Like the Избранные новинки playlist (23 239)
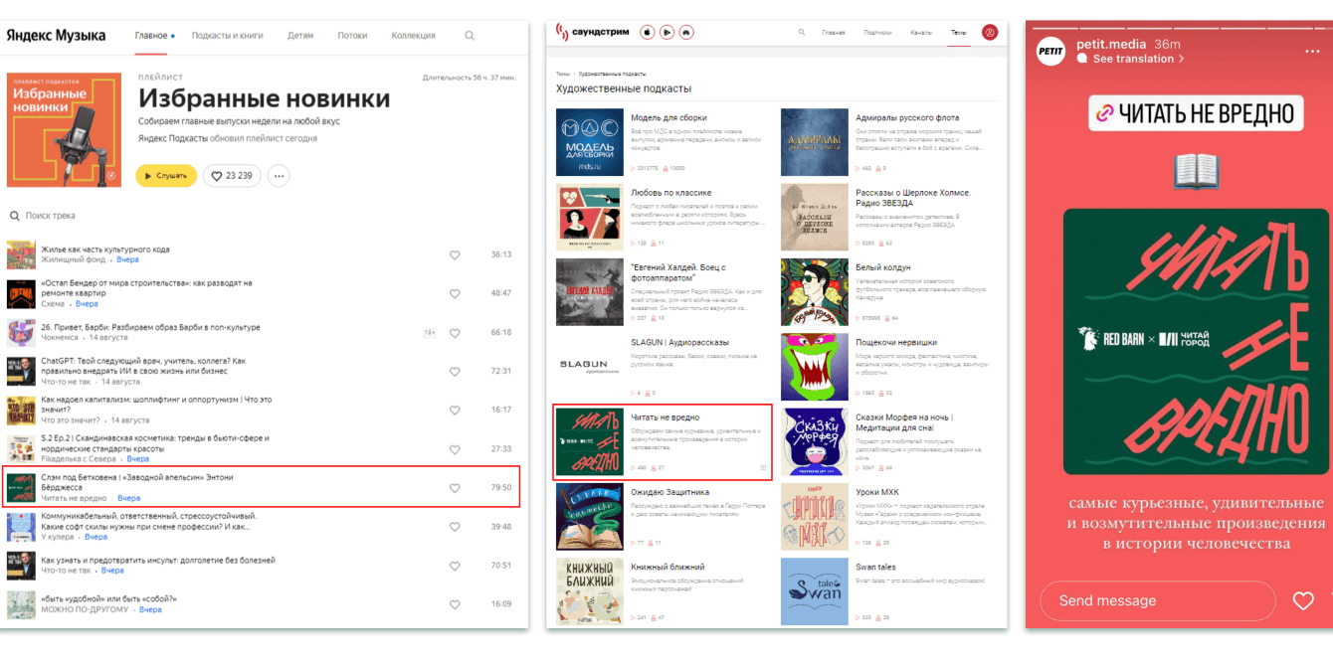Viewport: 1333px width, 665px height. pos(232,176)
